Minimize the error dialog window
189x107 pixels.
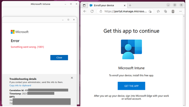63,20
